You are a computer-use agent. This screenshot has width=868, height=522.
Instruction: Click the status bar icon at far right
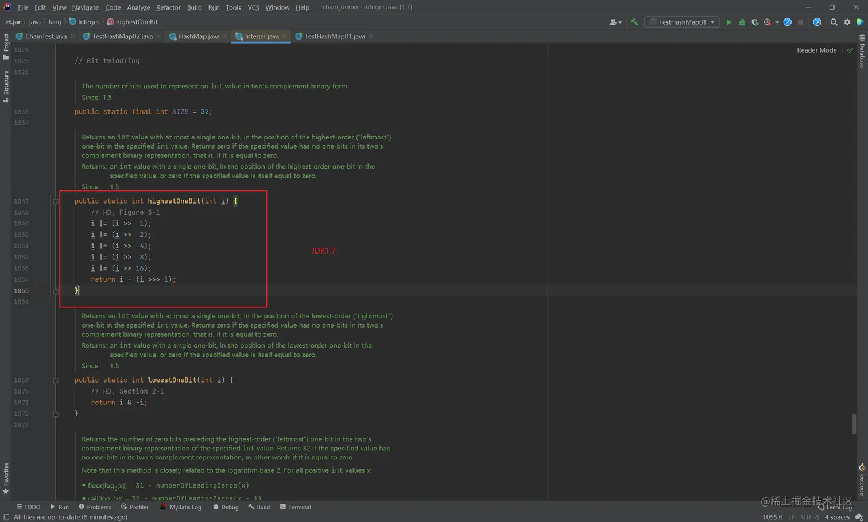(859, 517)
